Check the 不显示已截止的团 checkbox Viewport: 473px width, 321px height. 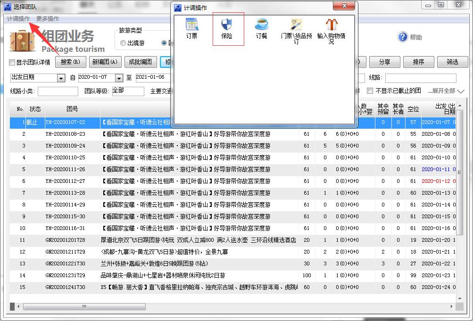(x=370, y=91)
